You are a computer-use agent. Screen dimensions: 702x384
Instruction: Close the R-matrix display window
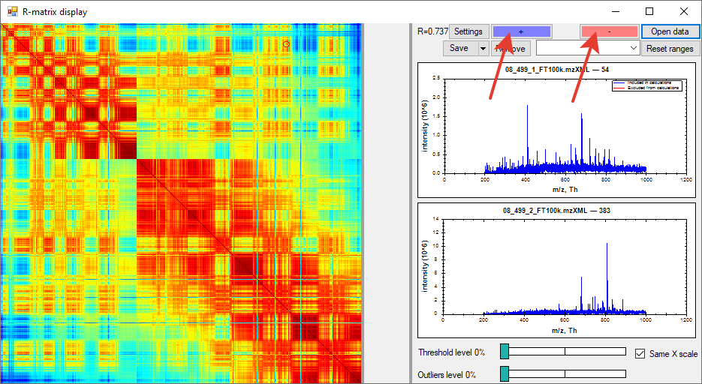684,11
